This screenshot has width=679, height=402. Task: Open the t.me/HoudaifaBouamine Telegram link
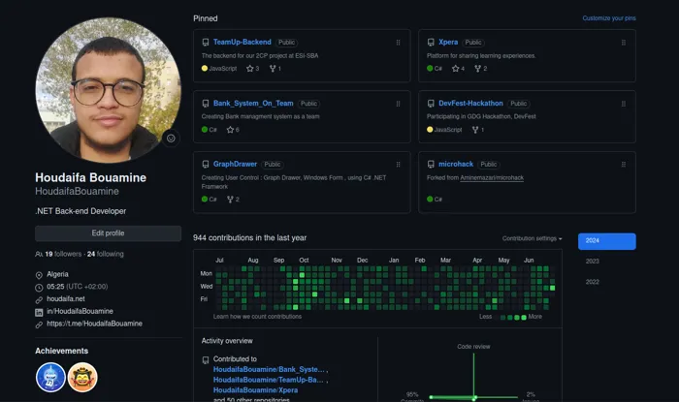coord(94,324)
